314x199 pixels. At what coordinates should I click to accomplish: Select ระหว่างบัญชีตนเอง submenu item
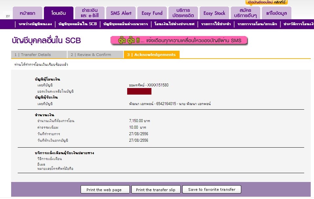pyautogui.click(x=35, y=24)
